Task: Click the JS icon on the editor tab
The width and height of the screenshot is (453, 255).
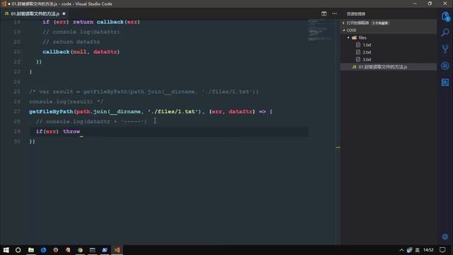Action: point(6,13)
